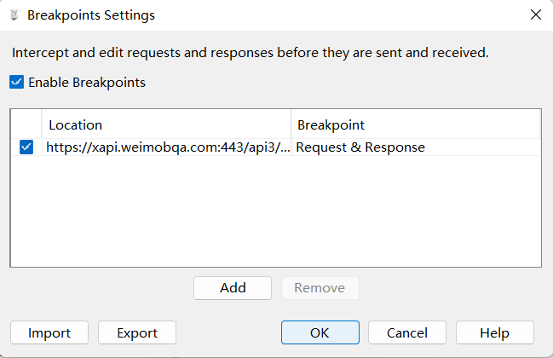Export breakpoint settings
Viewport: 553px width, 358px height.
click(137, 332)
